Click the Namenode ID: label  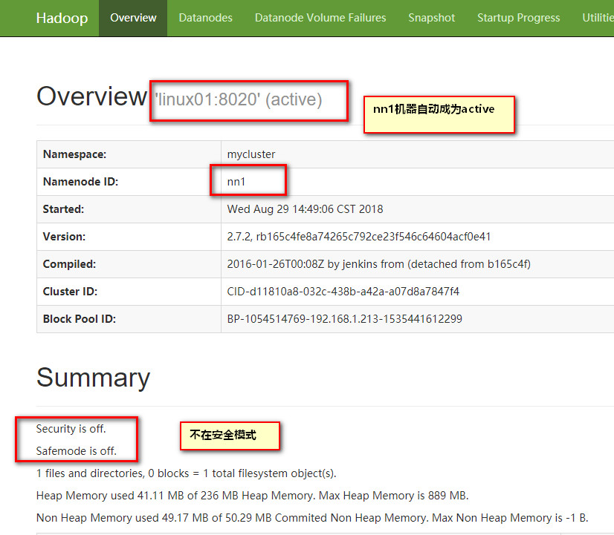[x=80, y=182]
